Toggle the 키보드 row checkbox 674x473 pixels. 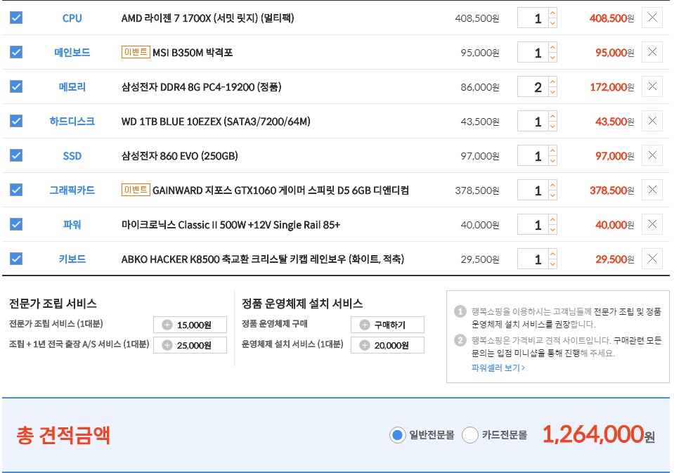(16, 259)
